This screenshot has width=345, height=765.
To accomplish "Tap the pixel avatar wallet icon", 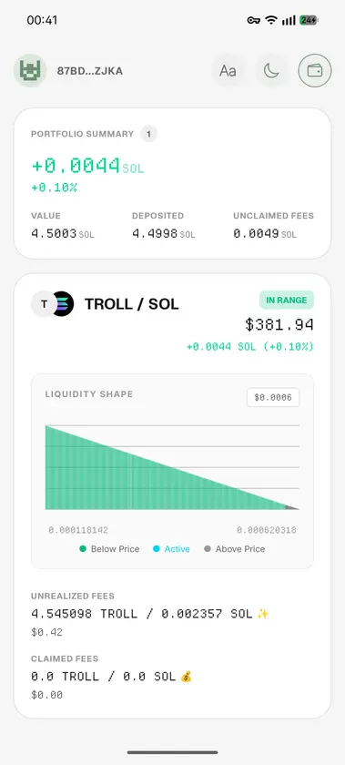I will [x=30, y=71].
